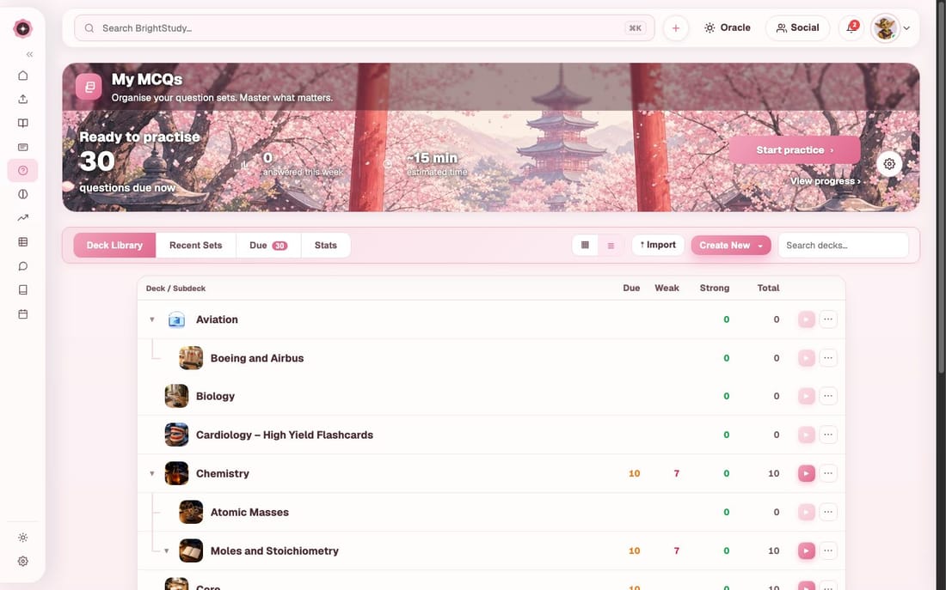
Task: Click the plus icon in top bar
Action: pos(676,28)
